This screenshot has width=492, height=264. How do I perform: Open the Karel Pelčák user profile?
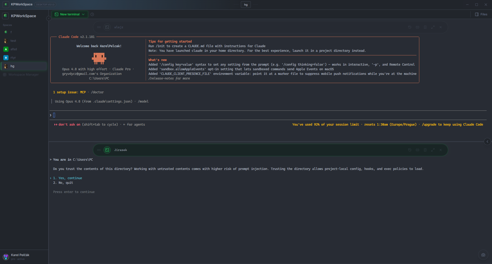[x=24, y=257]
